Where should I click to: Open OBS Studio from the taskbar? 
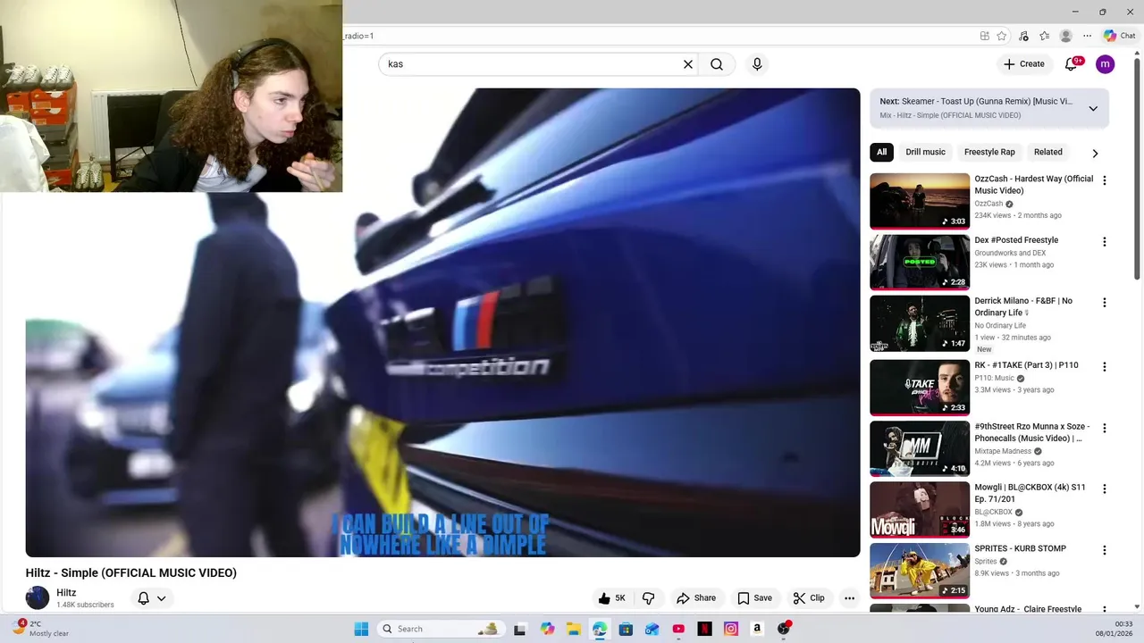tap(784, 629)
